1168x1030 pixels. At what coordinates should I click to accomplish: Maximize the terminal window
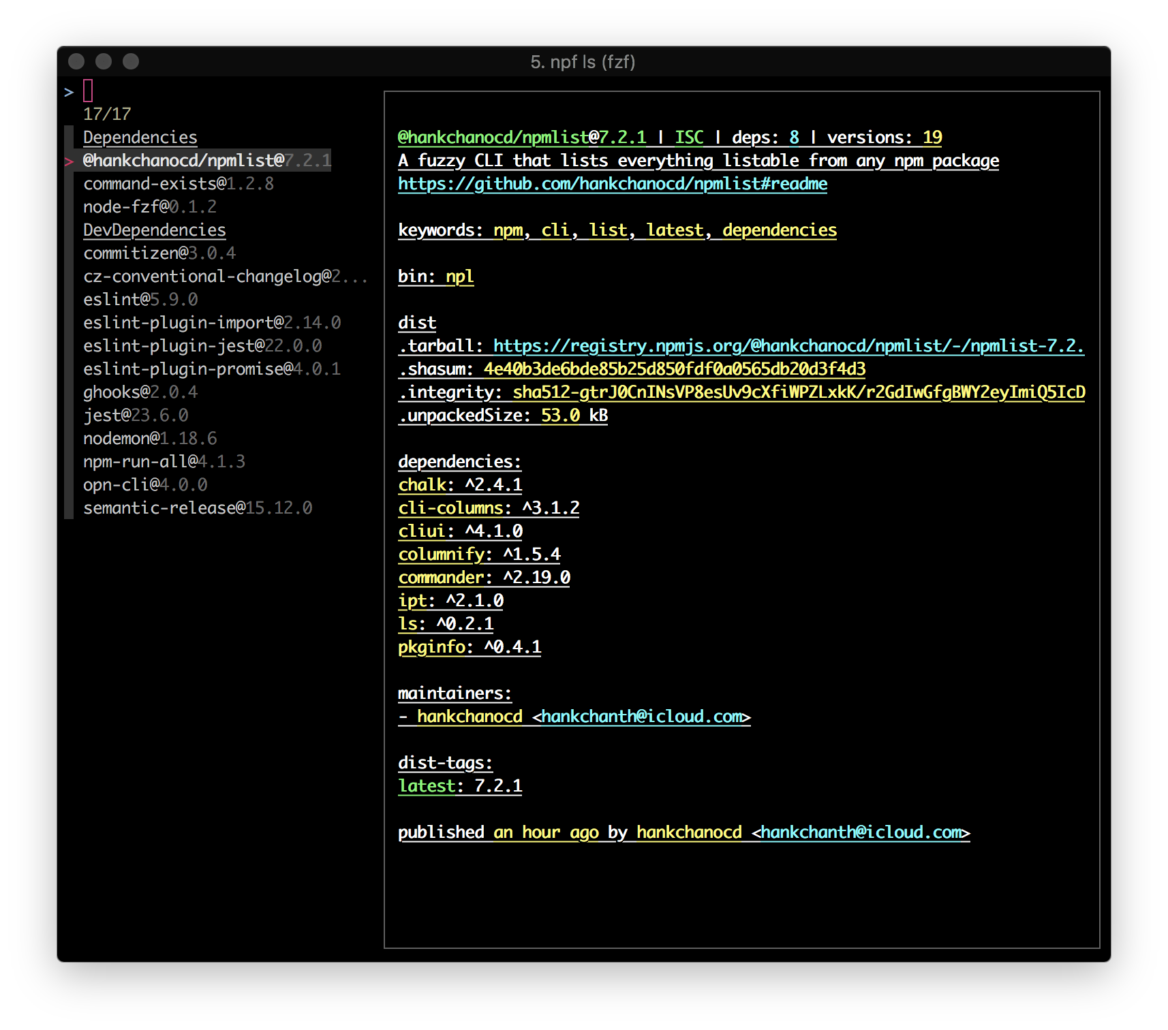(131, 61)
